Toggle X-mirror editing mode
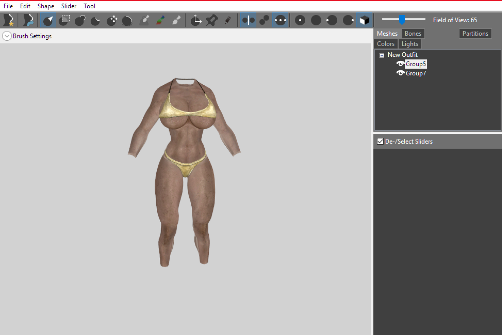Viewport: 502px width, 335px height. [248, 20]
